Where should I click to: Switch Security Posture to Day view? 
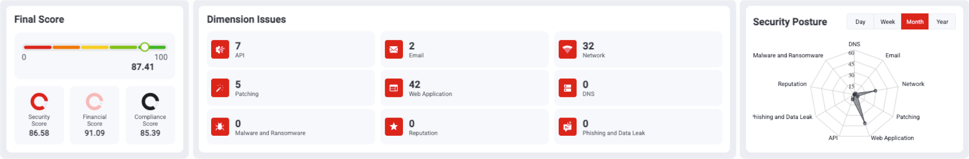click(860, 22)
